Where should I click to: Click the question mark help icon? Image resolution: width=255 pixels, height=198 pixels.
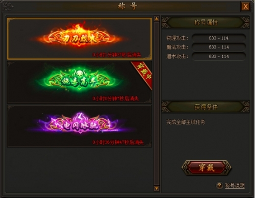(219, 185)
